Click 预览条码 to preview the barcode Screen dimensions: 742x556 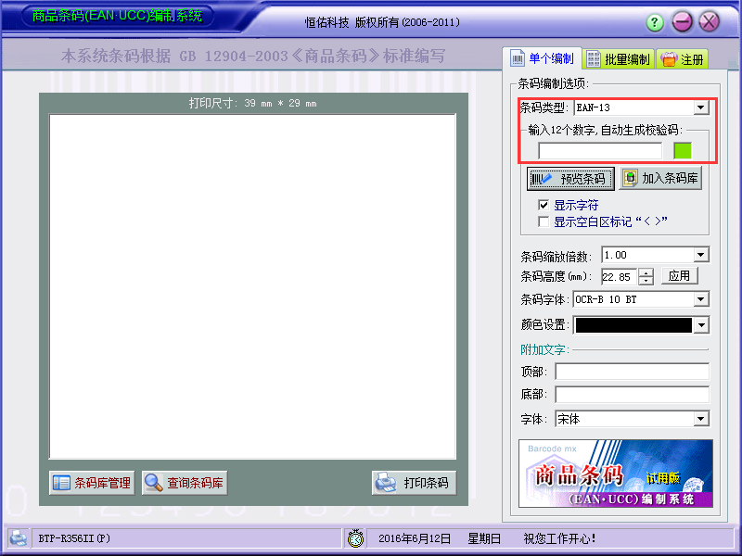coord(570,179)
